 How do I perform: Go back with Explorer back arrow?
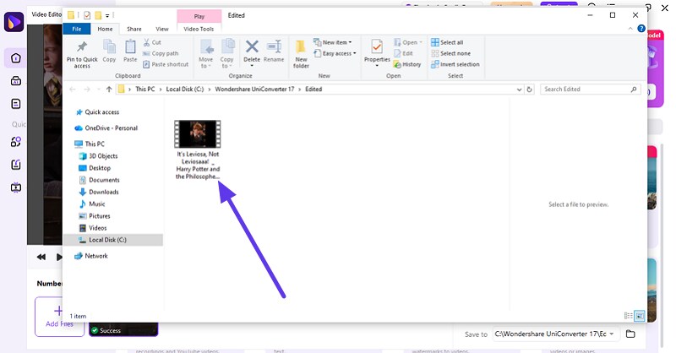(73, 90)
